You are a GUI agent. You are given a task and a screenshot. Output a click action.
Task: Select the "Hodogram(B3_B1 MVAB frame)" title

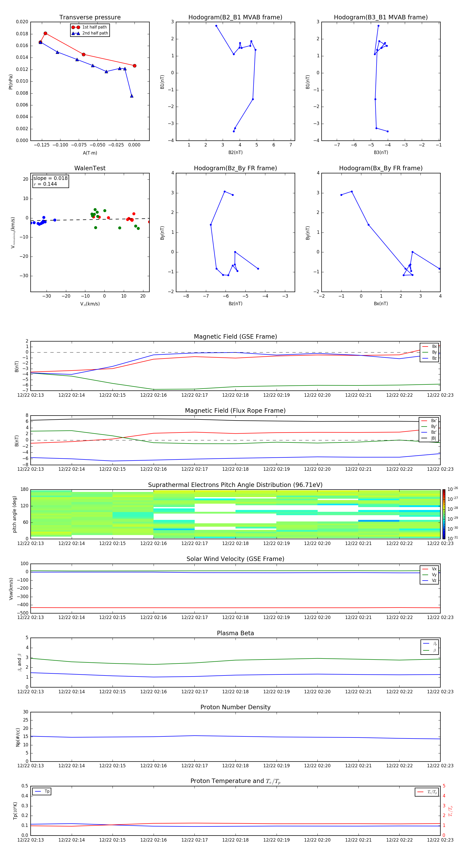381,17
